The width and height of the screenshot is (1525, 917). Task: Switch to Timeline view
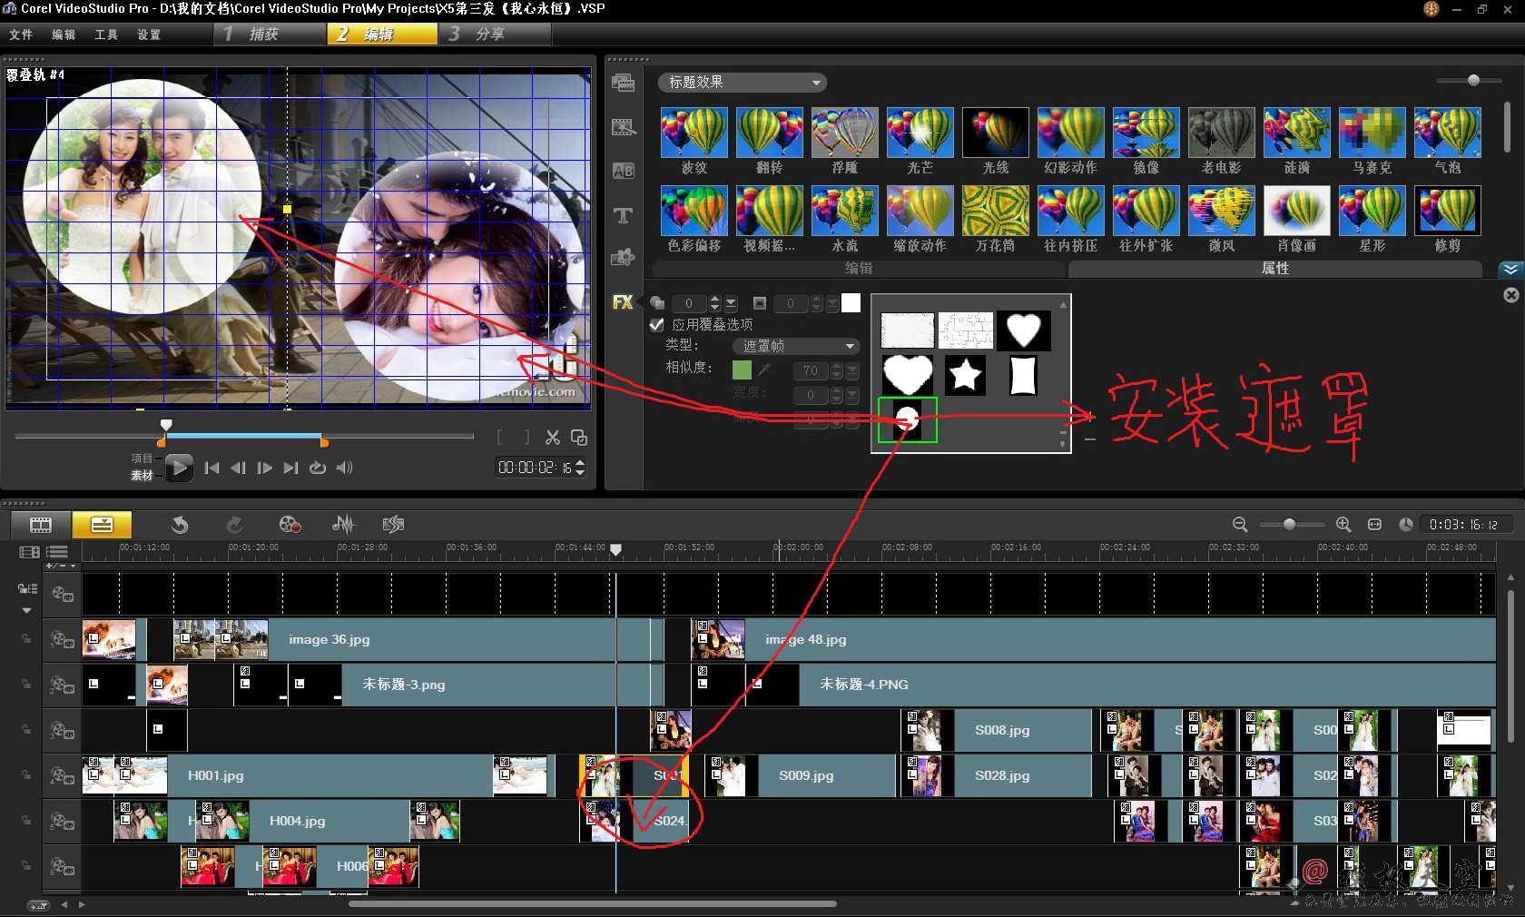click(x=102, y=524)
